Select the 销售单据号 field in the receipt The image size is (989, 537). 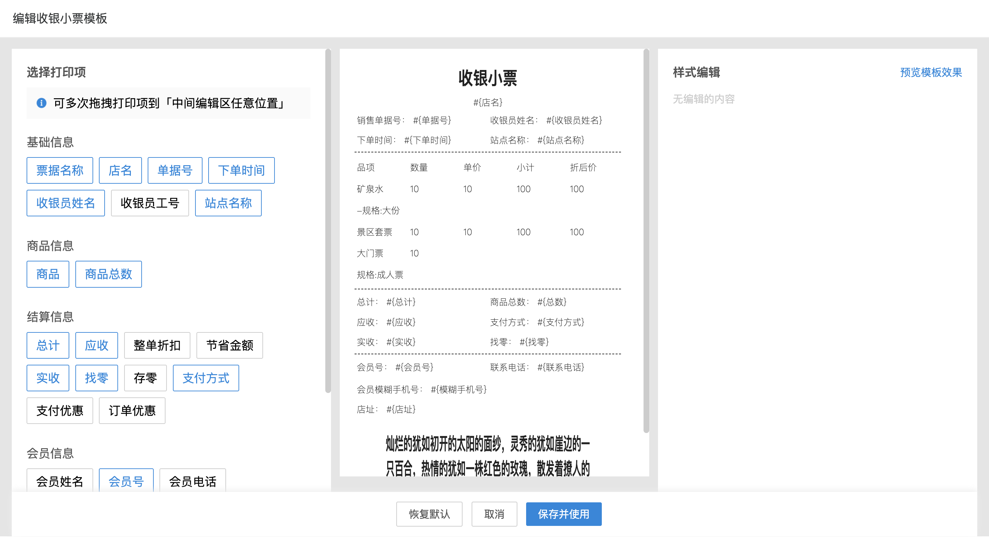(x=404, y=120)
